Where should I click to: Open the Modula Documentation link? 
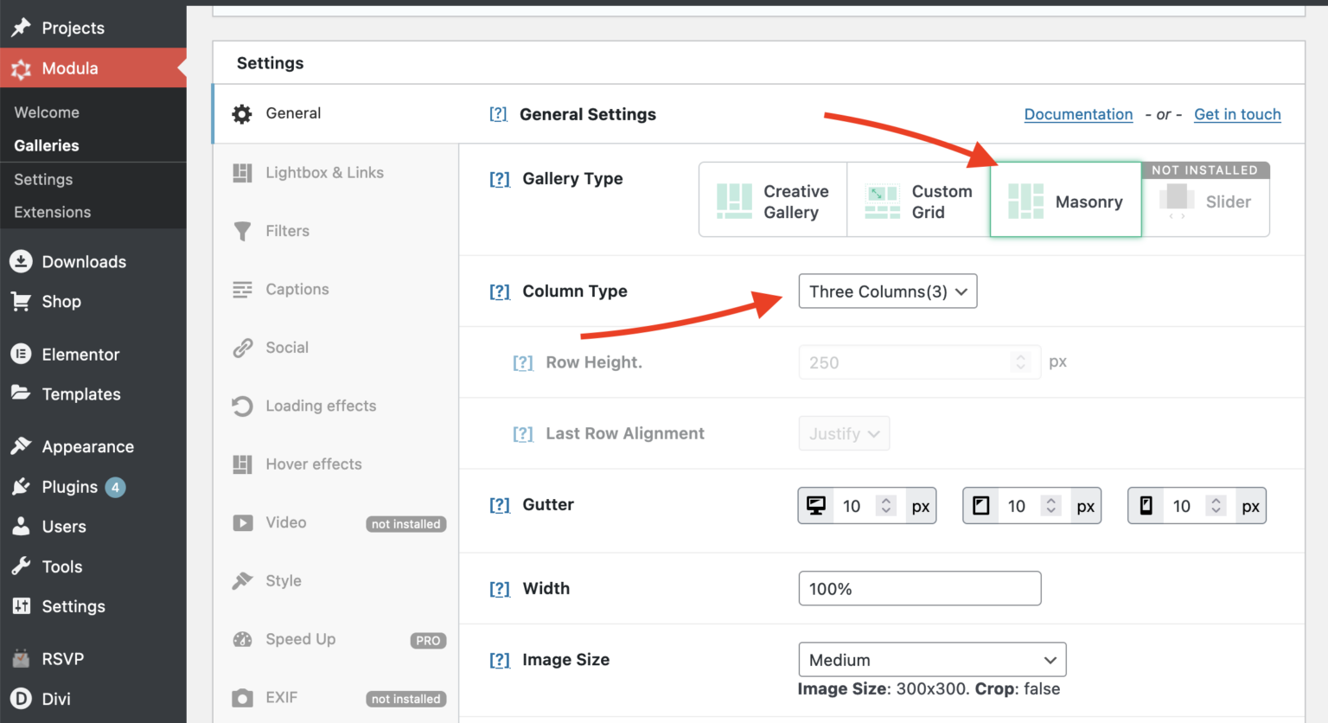pos(1078,114)
